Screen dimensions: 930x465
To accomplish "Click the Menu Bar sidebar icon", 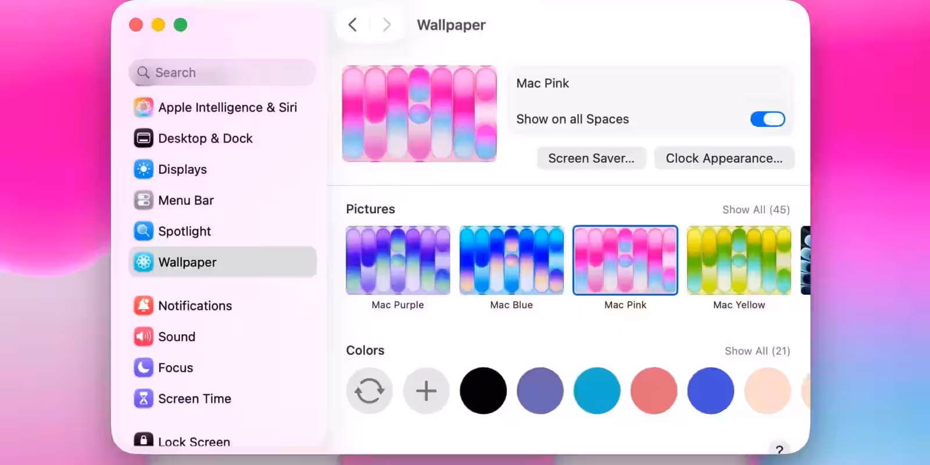I will pos(144,200).
